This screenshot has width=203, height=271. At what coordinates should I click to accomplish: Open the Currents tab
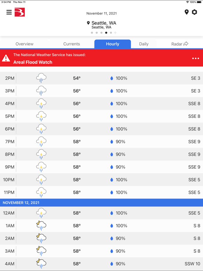[x=71, y=44]
